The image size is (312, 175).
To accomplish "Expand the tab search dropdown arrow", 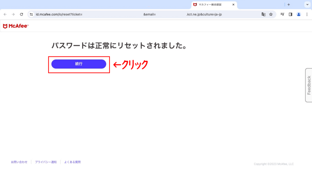I will coord(307,5).
